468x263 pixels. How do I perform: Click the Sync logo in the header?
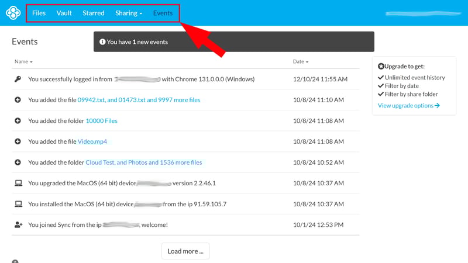point(13,13)
